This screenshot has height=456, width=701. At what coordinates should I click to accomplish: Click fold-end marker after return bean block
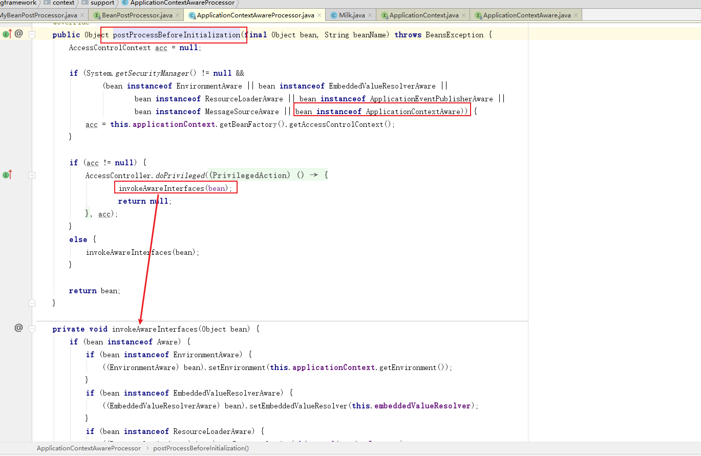tap(32, 303)
